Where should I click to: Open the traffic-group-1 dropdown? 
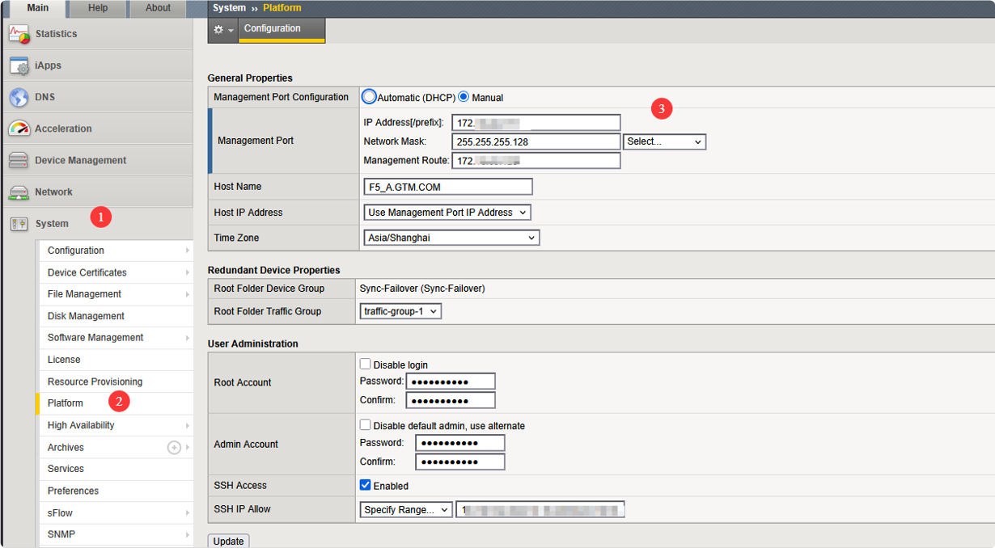[400, 311]
